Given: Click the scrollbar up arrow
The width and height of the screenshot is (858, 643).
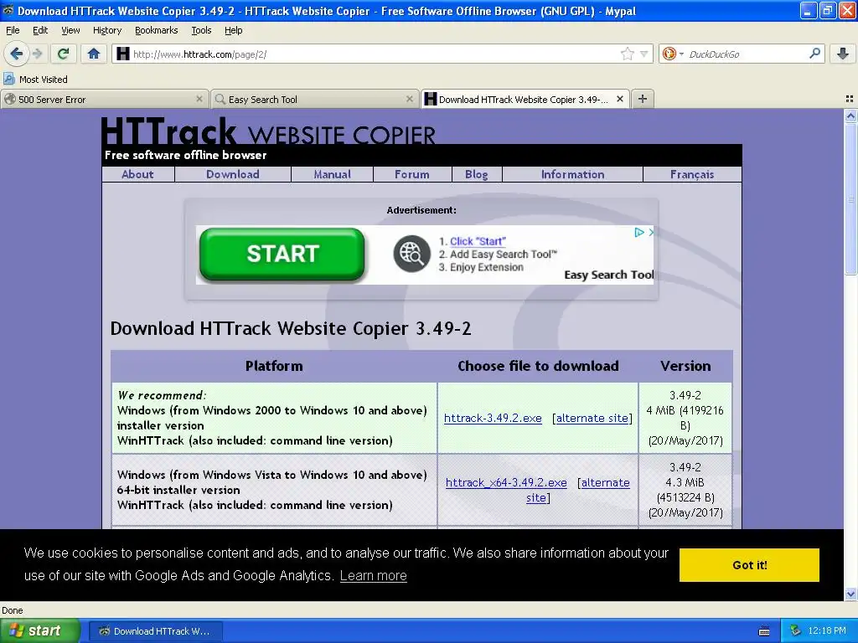Looking at the screenshot, I should (x=850, y=116).
